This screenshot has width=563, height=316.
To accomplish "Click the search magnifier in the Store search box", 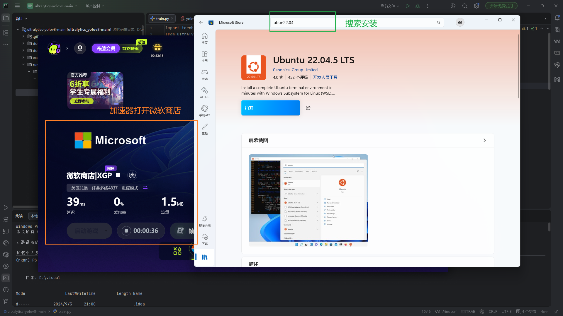I will [438, 23].
